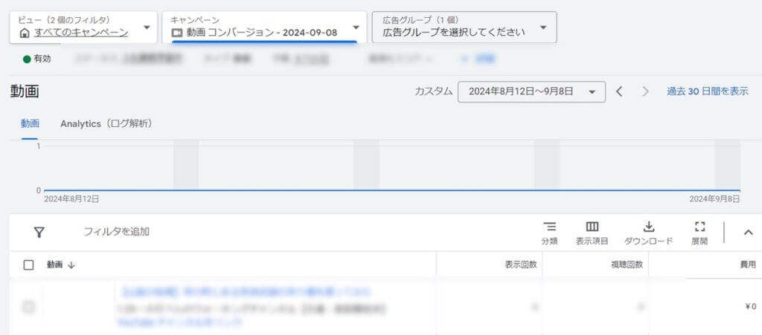Sort by the 動画 column header
This screenshot has height=335, width=762.
pyautogui.click(x=61, y=264)
